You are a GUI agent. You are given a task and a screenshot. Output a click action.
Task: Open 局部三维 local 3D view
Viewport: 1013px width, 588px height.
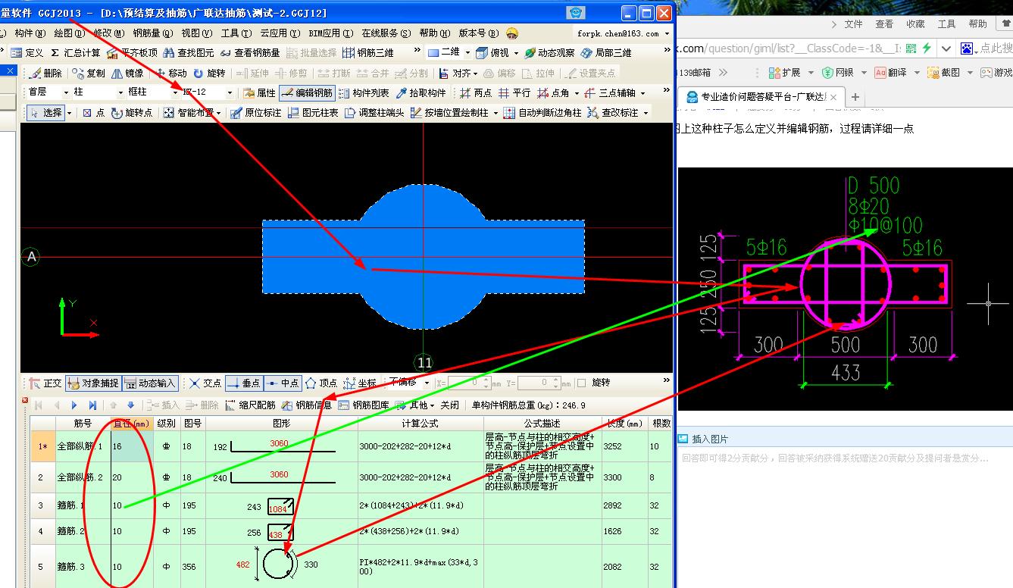point(606,53)
